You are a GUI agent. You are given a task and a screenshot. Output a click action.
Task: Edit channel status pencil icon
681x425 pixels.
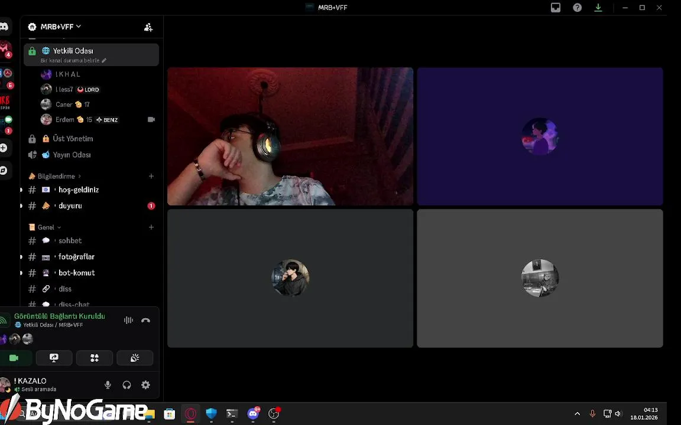(104, 61)
